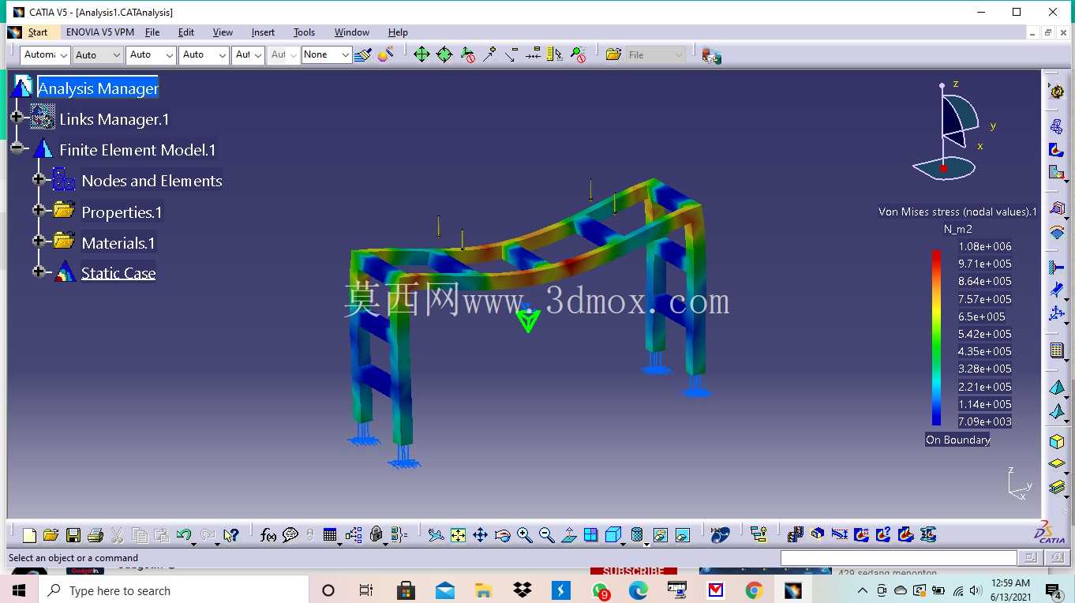
Task: Click the Compute gear icon
Action: tap(1057, 92)
